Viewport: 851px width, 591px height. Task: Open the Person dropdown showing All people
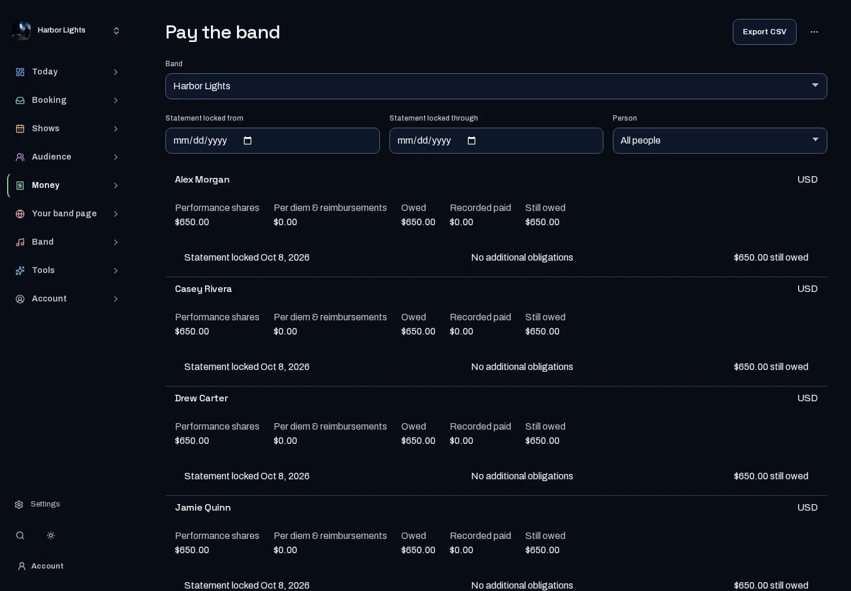tap(720, 141)
